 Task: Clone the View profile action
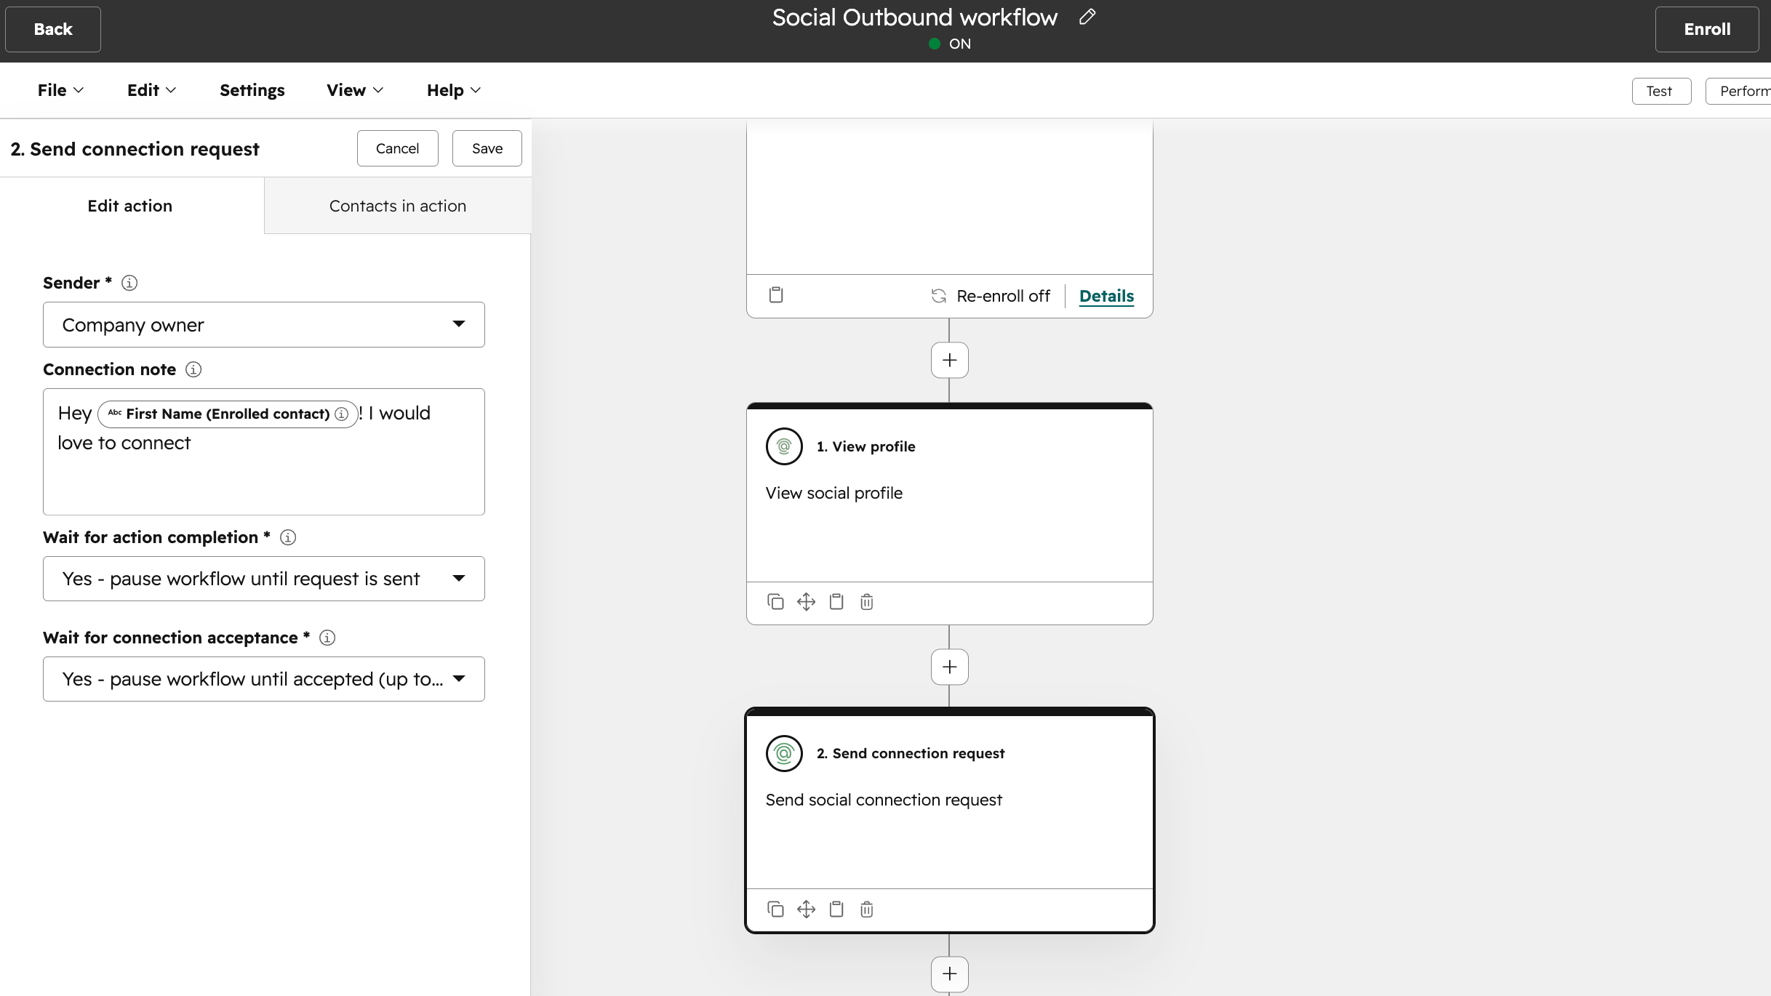click(775, 602)
